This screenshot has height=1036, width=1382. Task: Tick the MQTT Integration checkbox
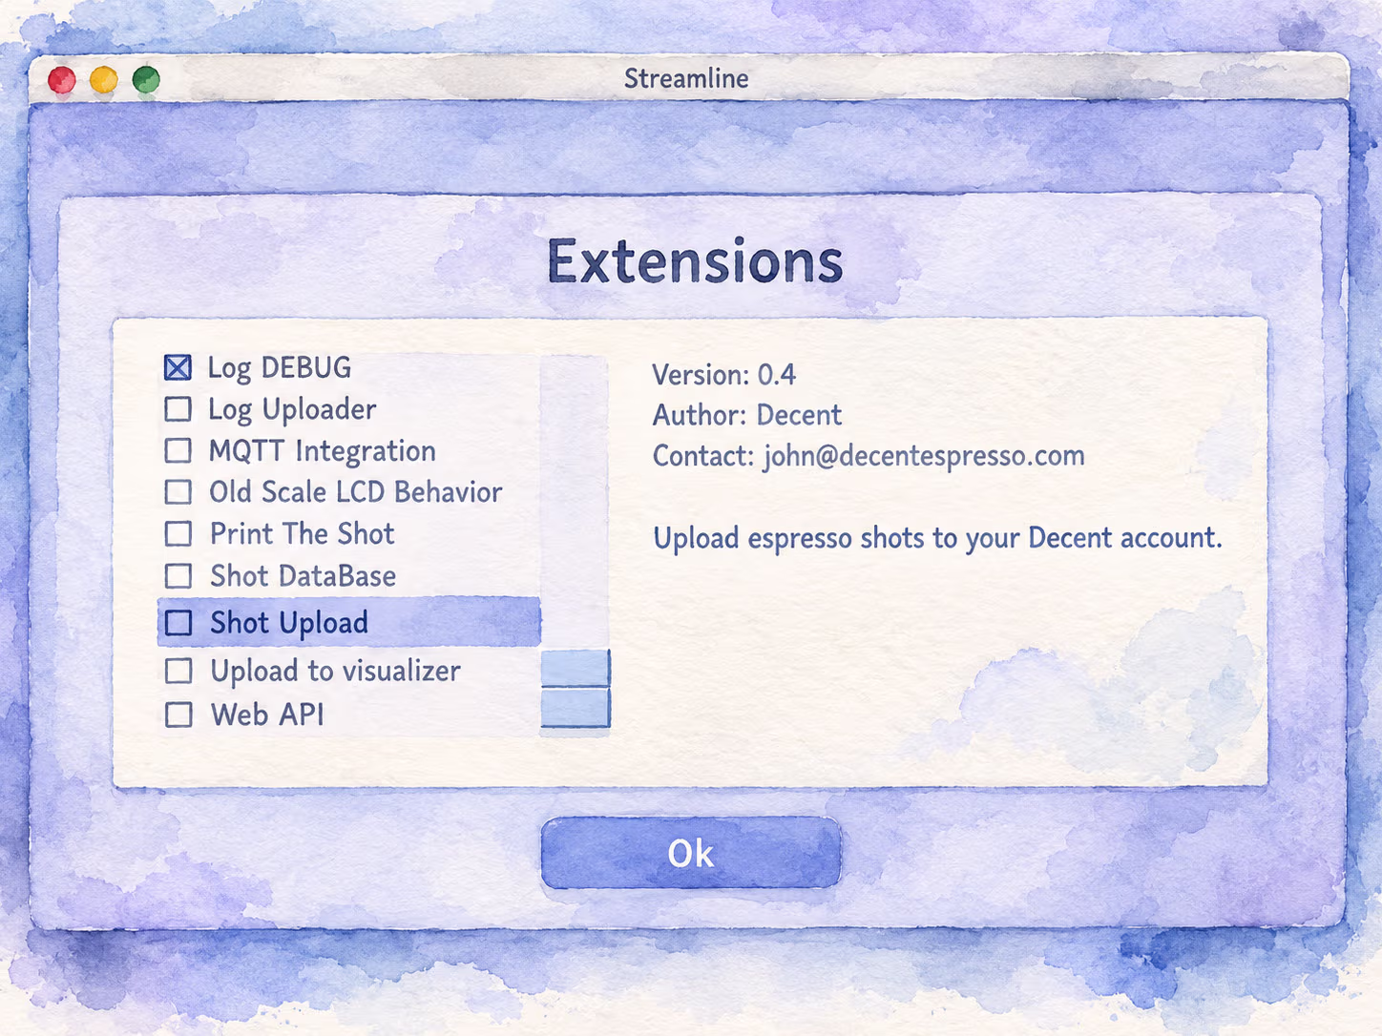[x=178, y=449]
